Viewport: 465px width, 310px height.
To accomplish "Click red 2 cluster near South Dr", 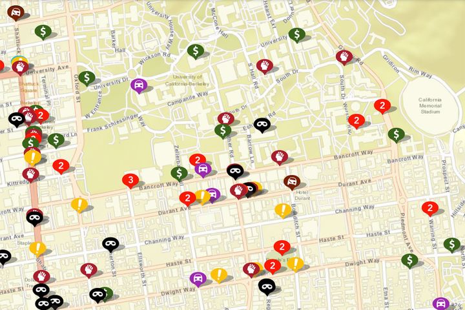I will pos(356,121).
